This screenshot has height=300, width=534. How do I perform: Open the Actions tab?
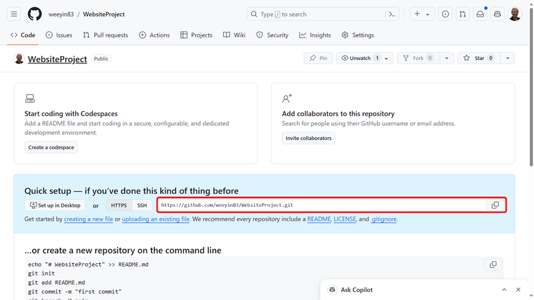(154, 35)
